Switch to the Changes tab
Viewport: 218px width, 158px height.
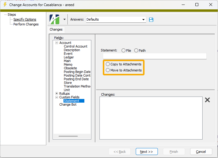[x=56, y=29]
